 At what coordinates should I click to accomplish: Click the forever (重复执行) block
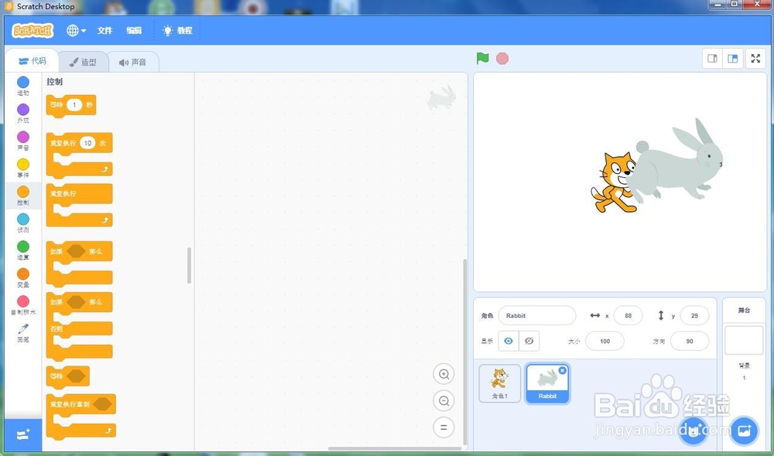pos(79,205)
